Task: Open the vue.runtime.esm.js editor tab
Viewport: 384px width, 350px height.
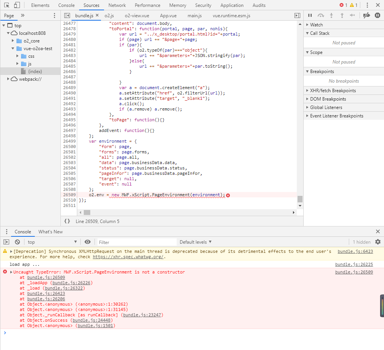Action: point(231,16)
